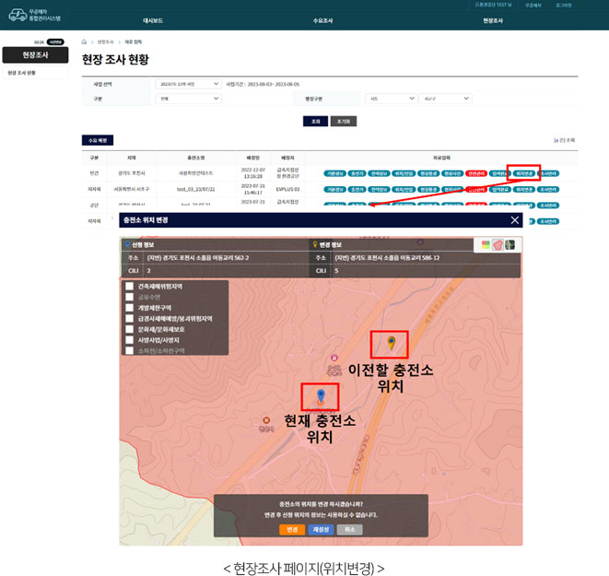Click the system logo at top left
This screenshot has height=576, width=609.
tap(35, 16)
